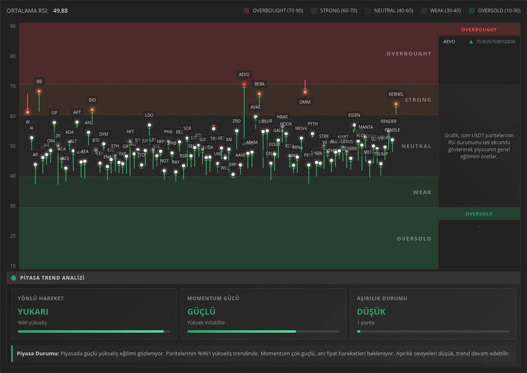Viewport: 527px width, 373px height.
Task: Click the EIGEN data point marker
Action: click(x=354, y=125)
